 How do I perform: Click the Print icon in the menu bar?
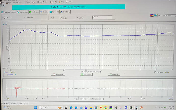coord(8,2)
